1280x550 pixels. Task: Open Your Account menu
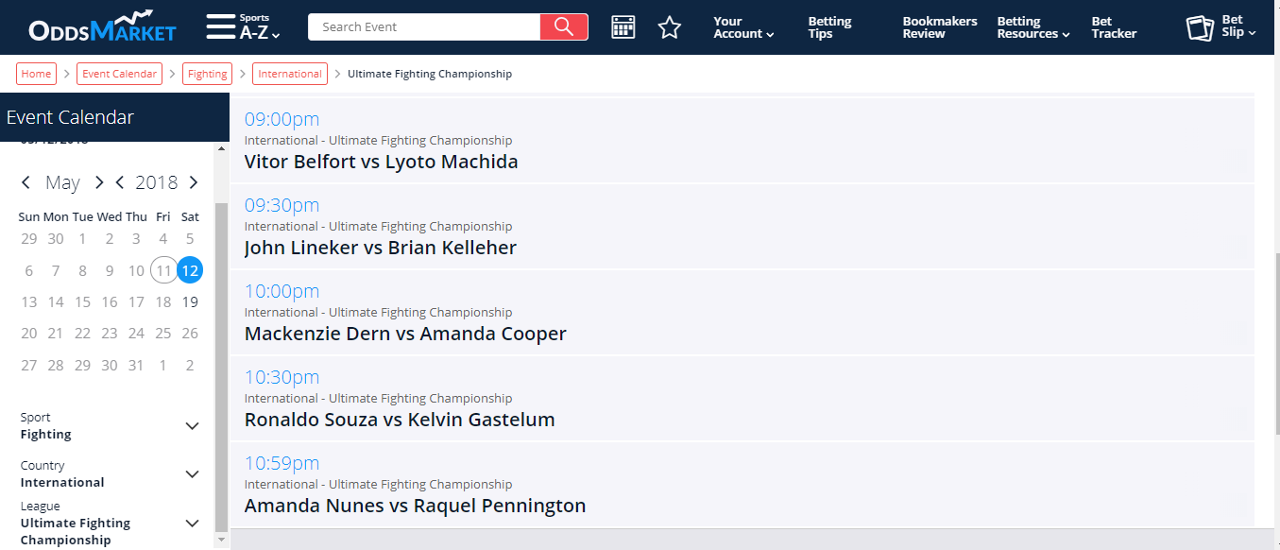[743, 27]
